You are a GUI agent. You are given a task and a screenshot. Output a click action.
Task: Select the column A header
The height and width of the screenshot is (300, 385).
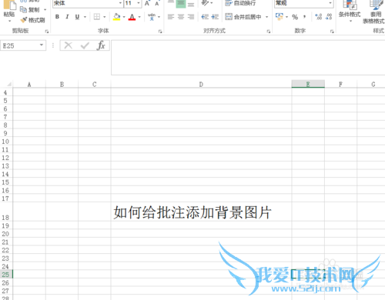pyautogui.click(x=29, y=84)
